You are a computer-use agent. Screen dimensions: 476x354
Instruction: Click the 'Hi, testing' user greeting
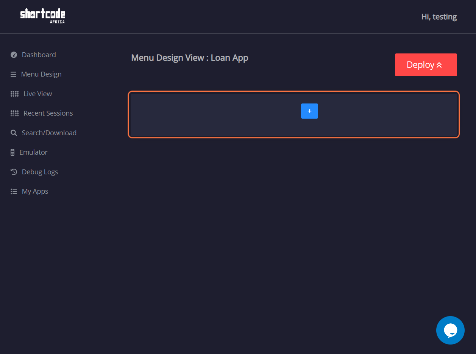point(439,17)
